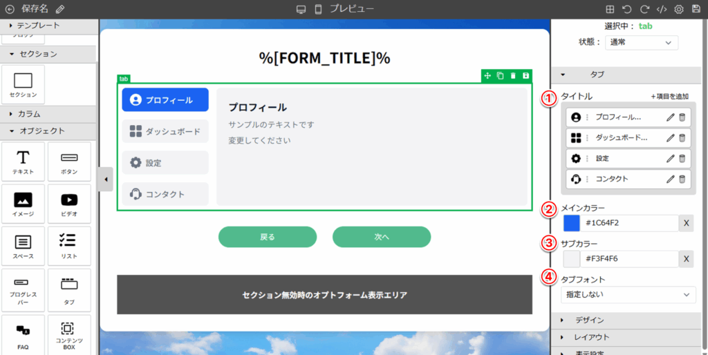Duplicate the selected tab element
The width and height of the screenshot is (708, 355).
tap(500, 75)
